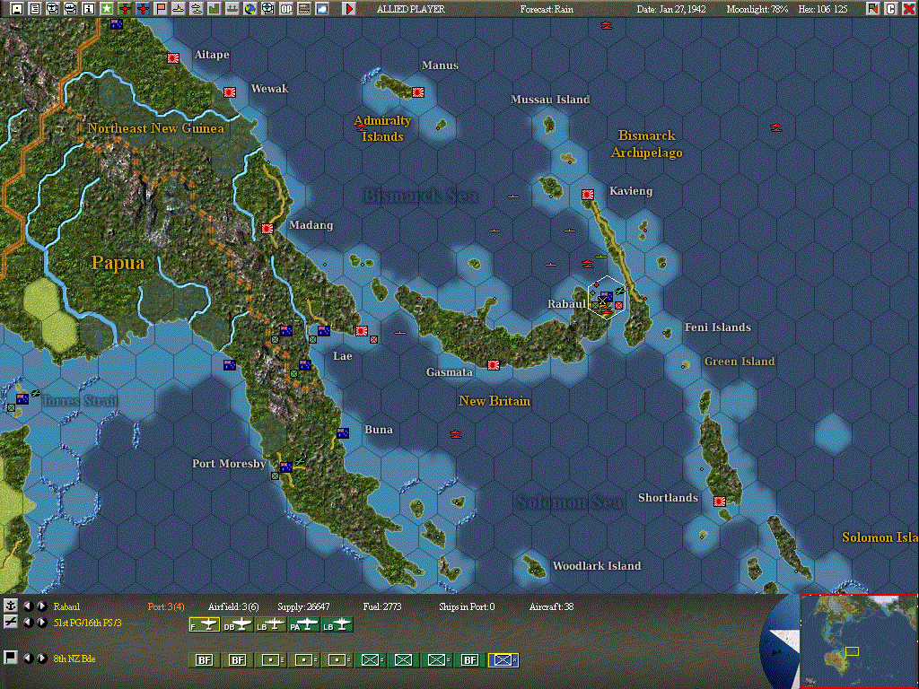The height and width of the screenshot is (689, 919).
Task: Click the double yellow ships toolbar icon
Action: [197, 9]
